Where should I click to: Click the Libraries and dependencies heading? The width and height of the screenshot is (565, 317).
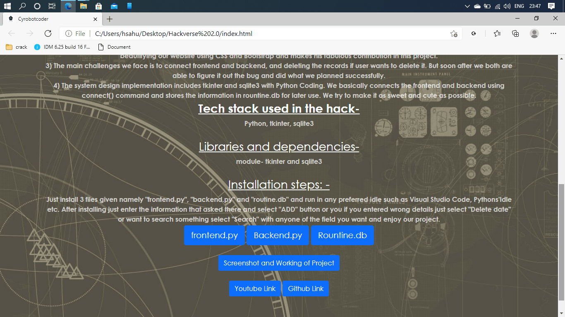point(279,147)
